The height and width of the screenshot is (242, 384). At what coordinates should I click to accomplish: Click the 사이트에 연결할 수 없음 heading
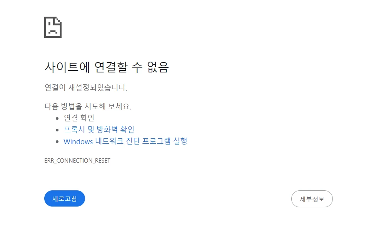107,67
